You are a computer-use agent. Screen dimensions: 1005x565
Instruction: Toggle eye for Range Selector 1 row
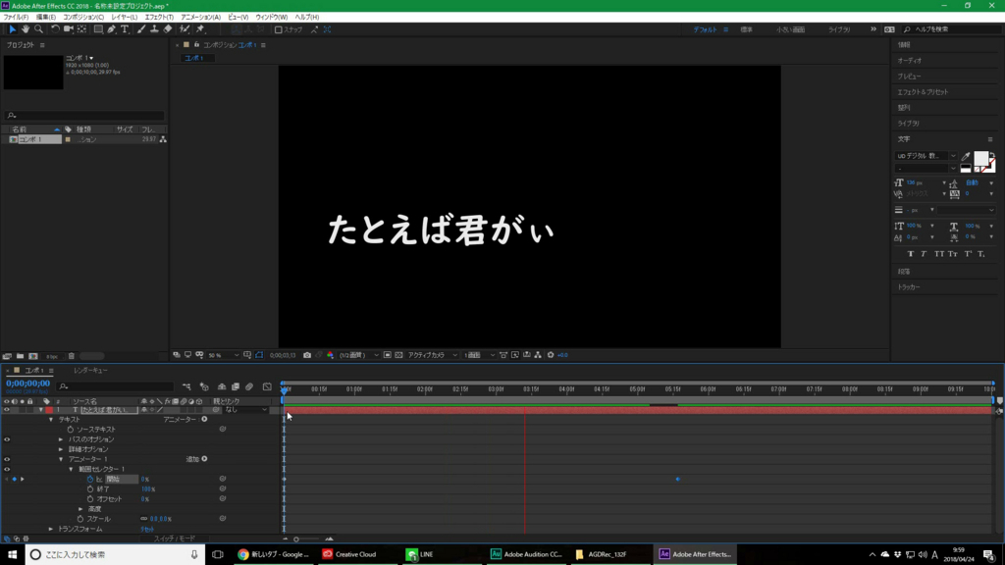(7, 469)
